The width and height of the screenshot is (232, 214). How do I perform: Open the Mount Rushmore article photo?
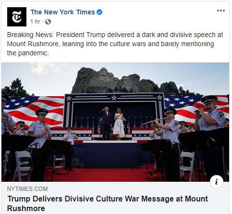[x=115, y=122]
